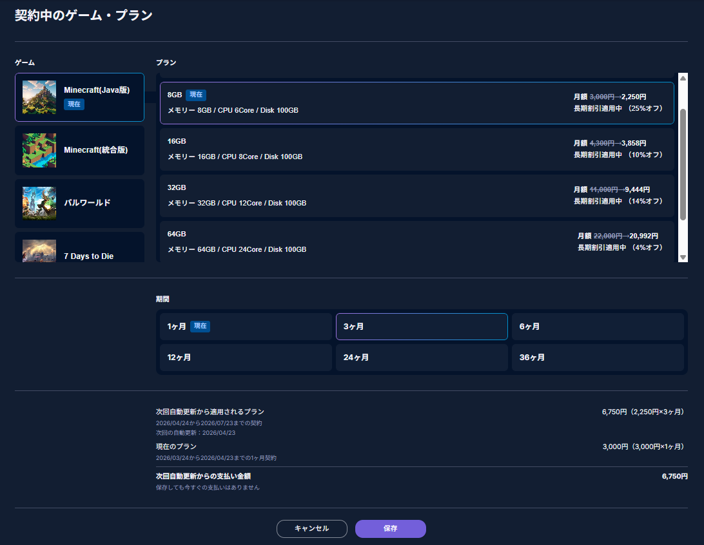
Task: Choose the 12ヶ月 period option
Action: tap(246, 358)
